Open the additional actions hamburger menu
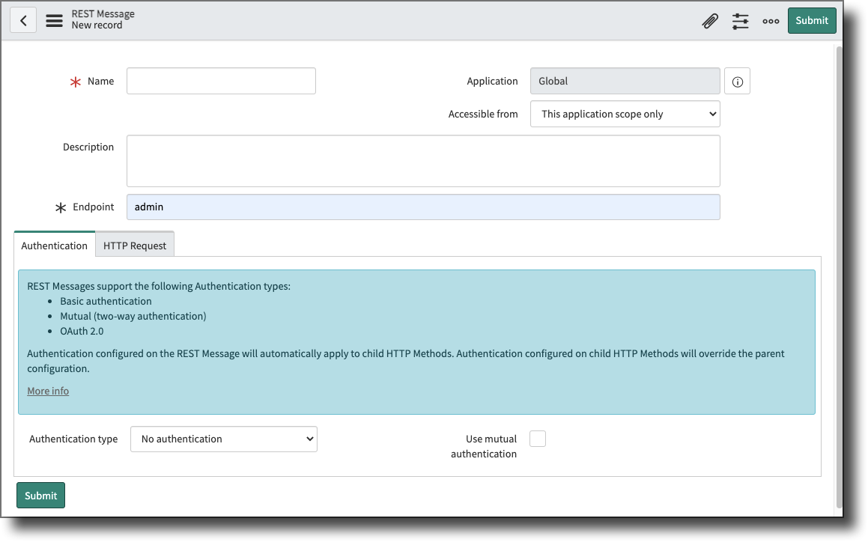 click(53, 20)
